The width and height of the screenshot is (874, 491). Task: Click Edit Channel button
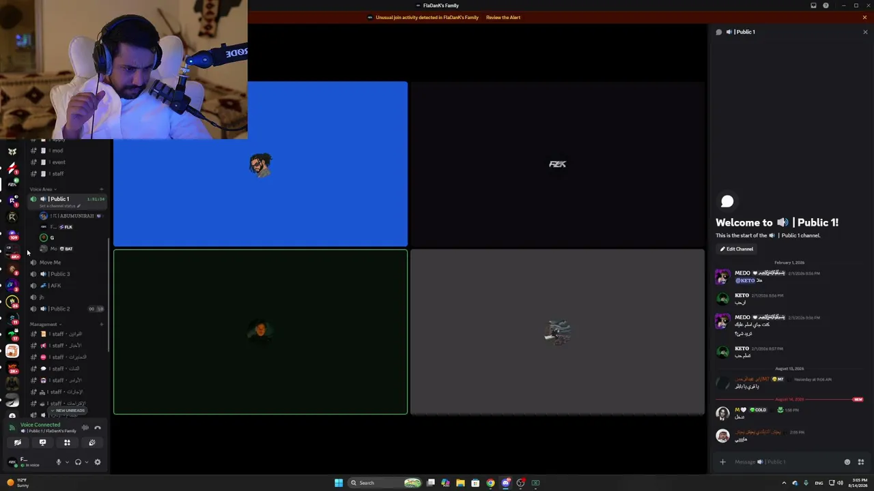(737, 249)
